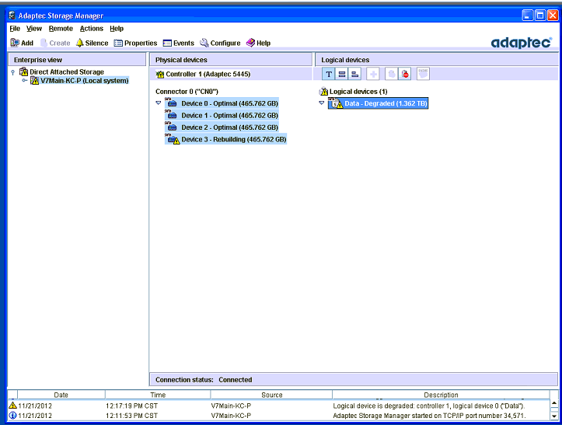Open the Actions menu
This screenshot has height=425, width=562.
pyautogui.click(x=91, y=29)
